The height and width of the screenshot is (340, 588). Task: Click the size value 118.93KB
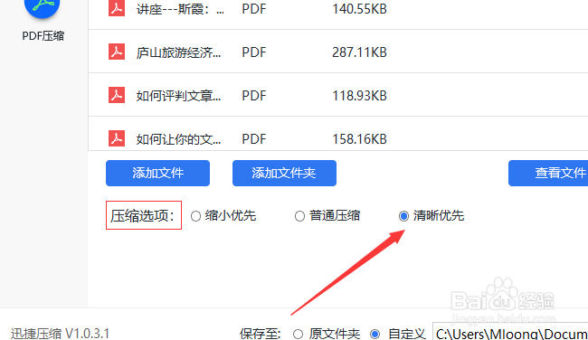pos(359,96)
